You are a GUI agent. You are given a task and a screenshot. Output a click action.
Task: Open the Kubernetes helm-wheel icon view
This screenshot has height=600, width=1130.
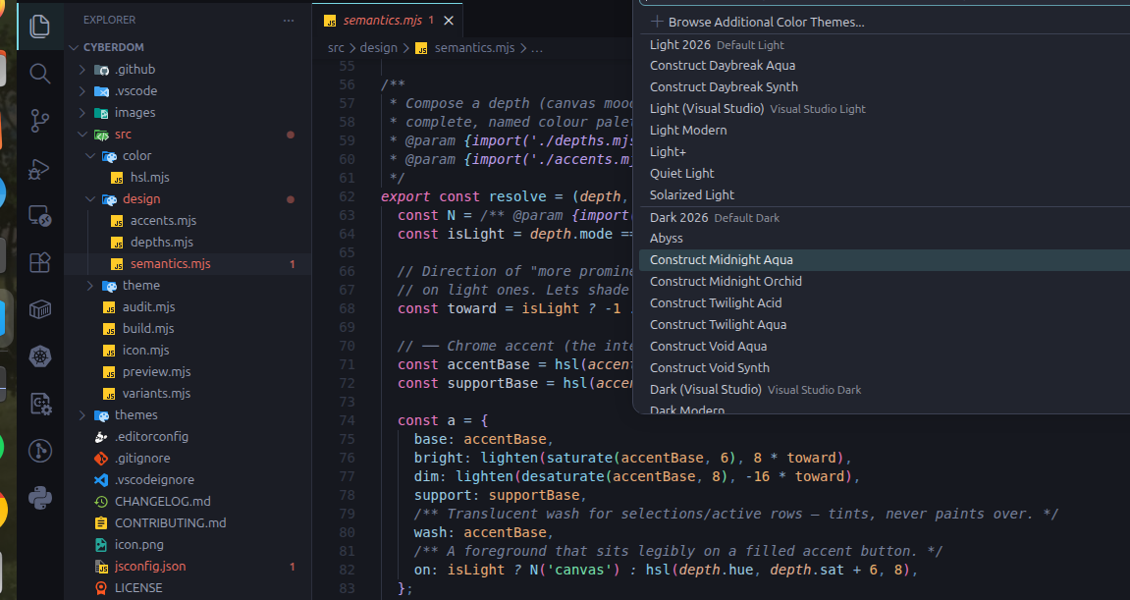pos(39,356)
